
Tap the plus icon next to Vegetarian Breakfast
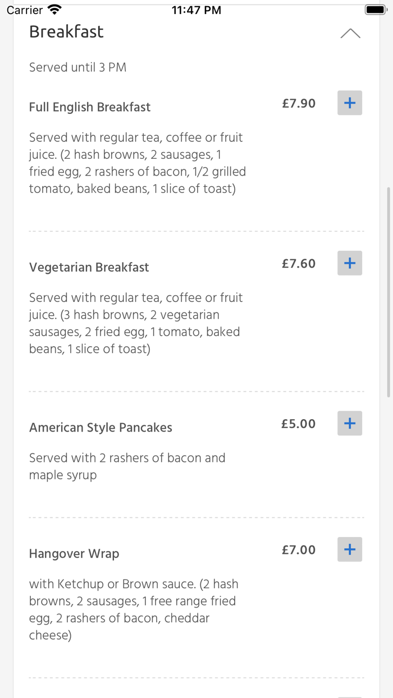pyautogui.click(x=349, y=263)
